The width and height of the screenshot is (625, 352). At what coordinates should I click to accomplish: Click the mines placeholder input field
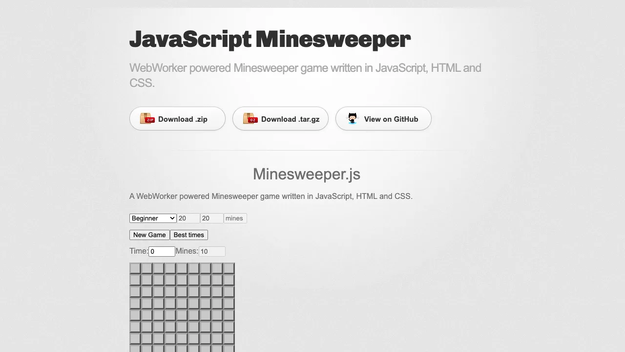pos(235,219)
